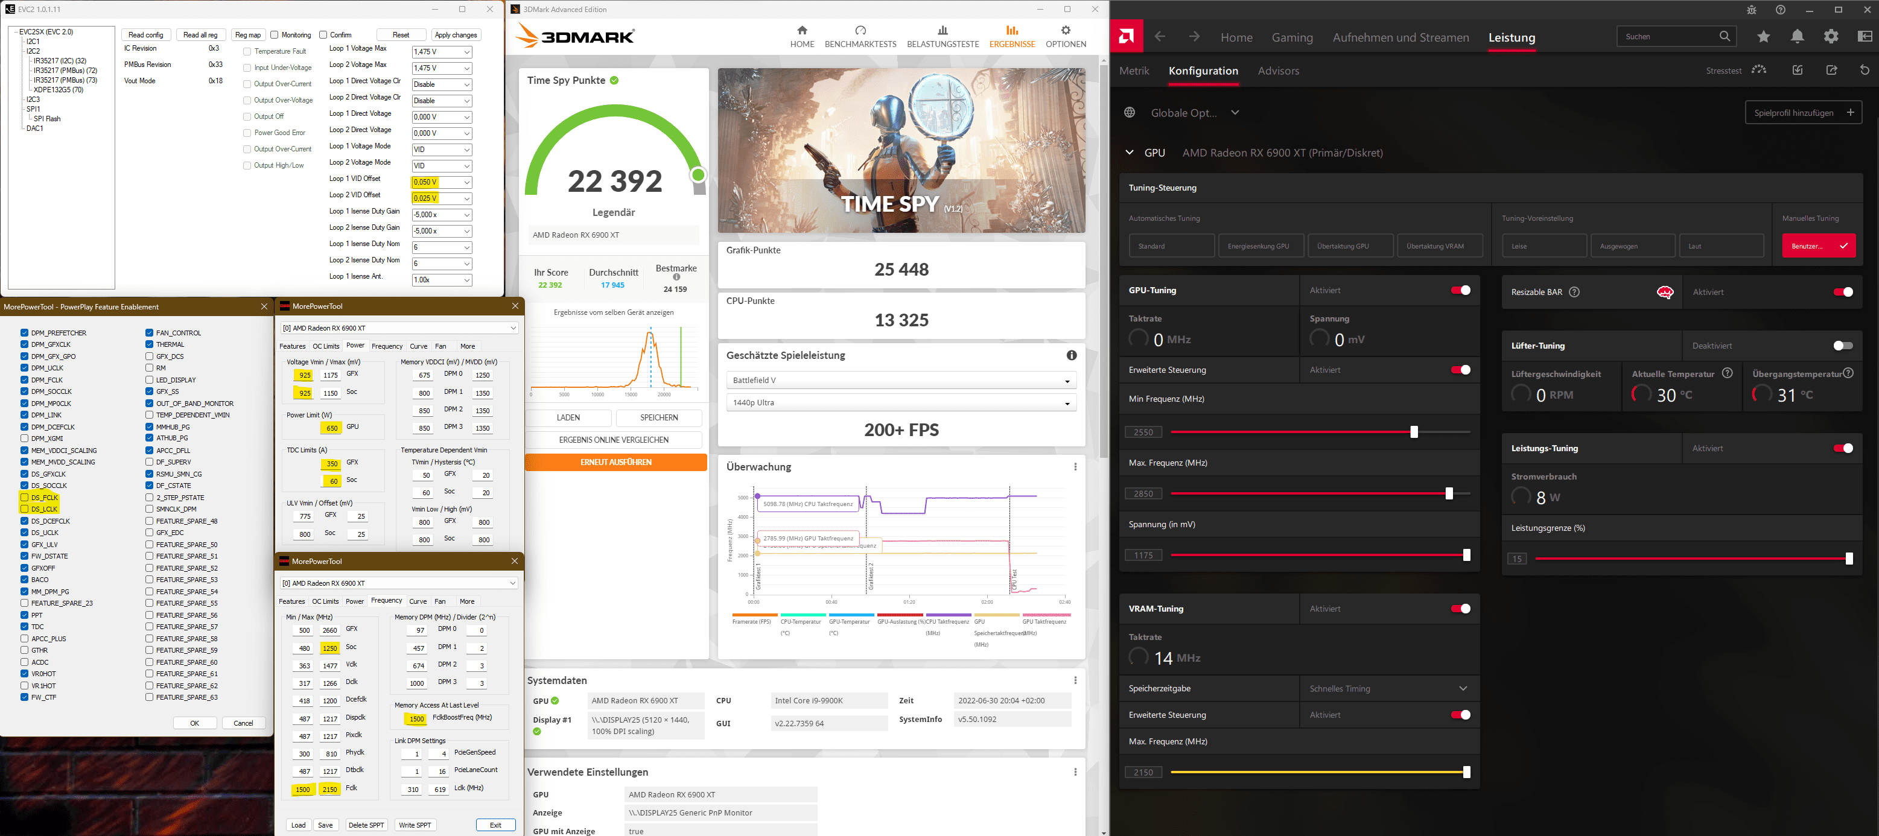Viewport: 1879px width, 836px height.
Task: Open Loop 1 Voltage Max dropdown
Action: click(442, 52)
